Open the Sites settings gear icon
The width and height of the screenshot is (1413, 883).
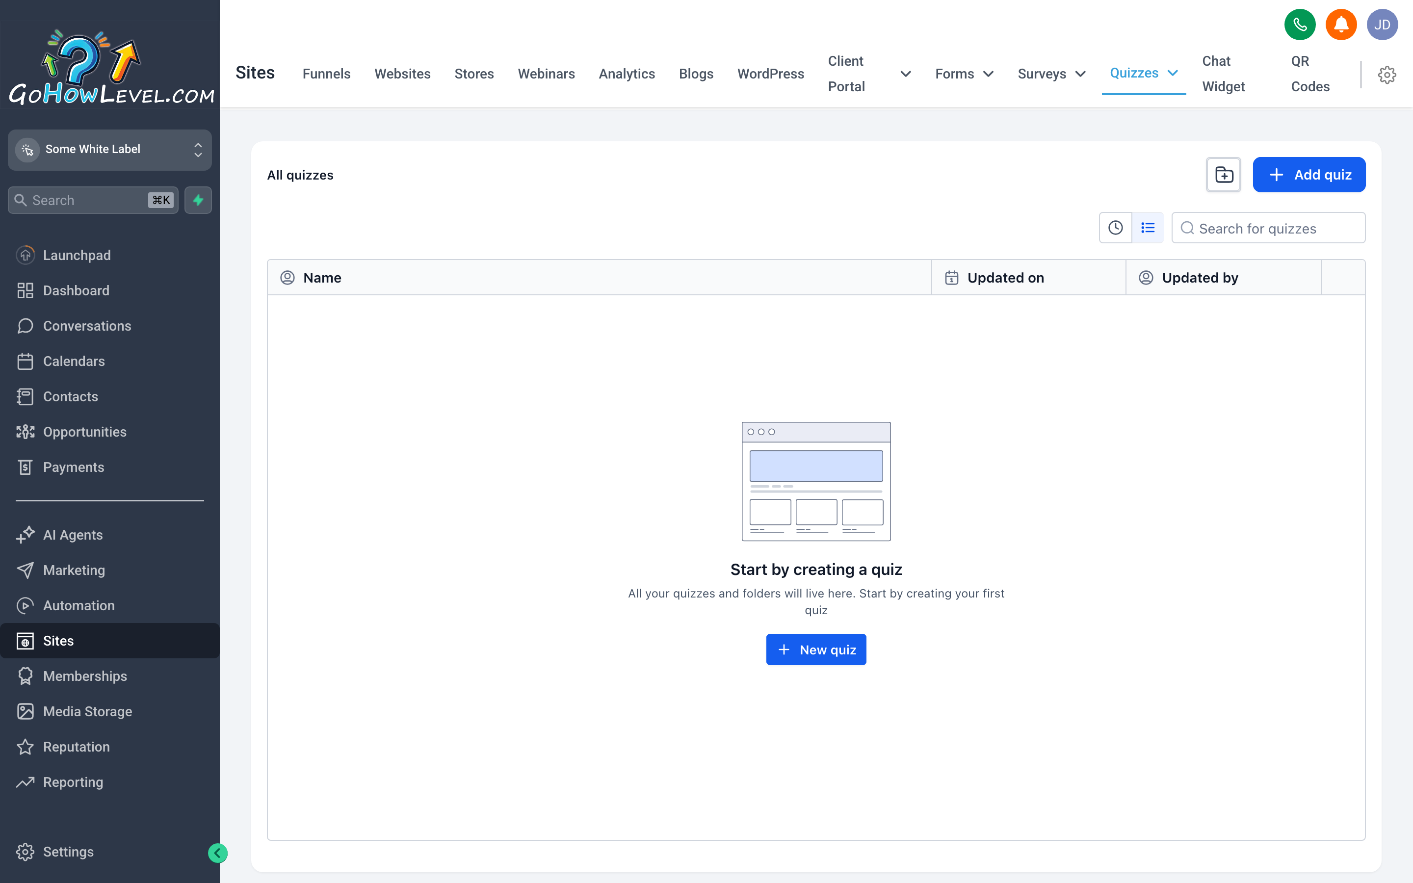click(x=1387, y=74)
